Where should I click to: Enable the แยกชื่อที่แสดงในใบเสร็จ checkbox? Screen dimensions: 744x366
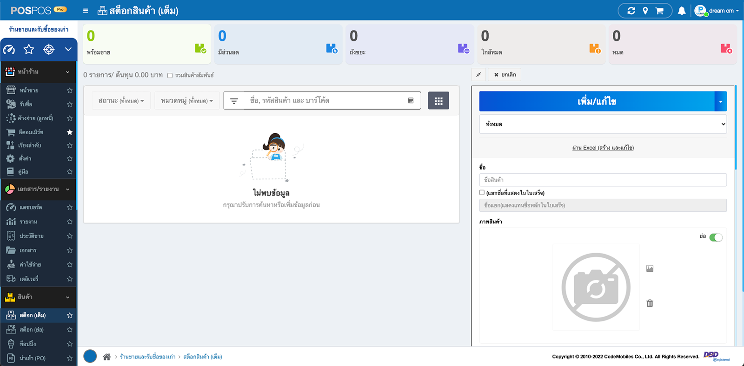point(482,192)
